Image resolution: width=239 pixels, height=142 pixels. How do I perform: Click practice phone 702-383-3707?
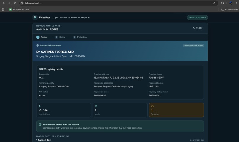pos(156,78)
